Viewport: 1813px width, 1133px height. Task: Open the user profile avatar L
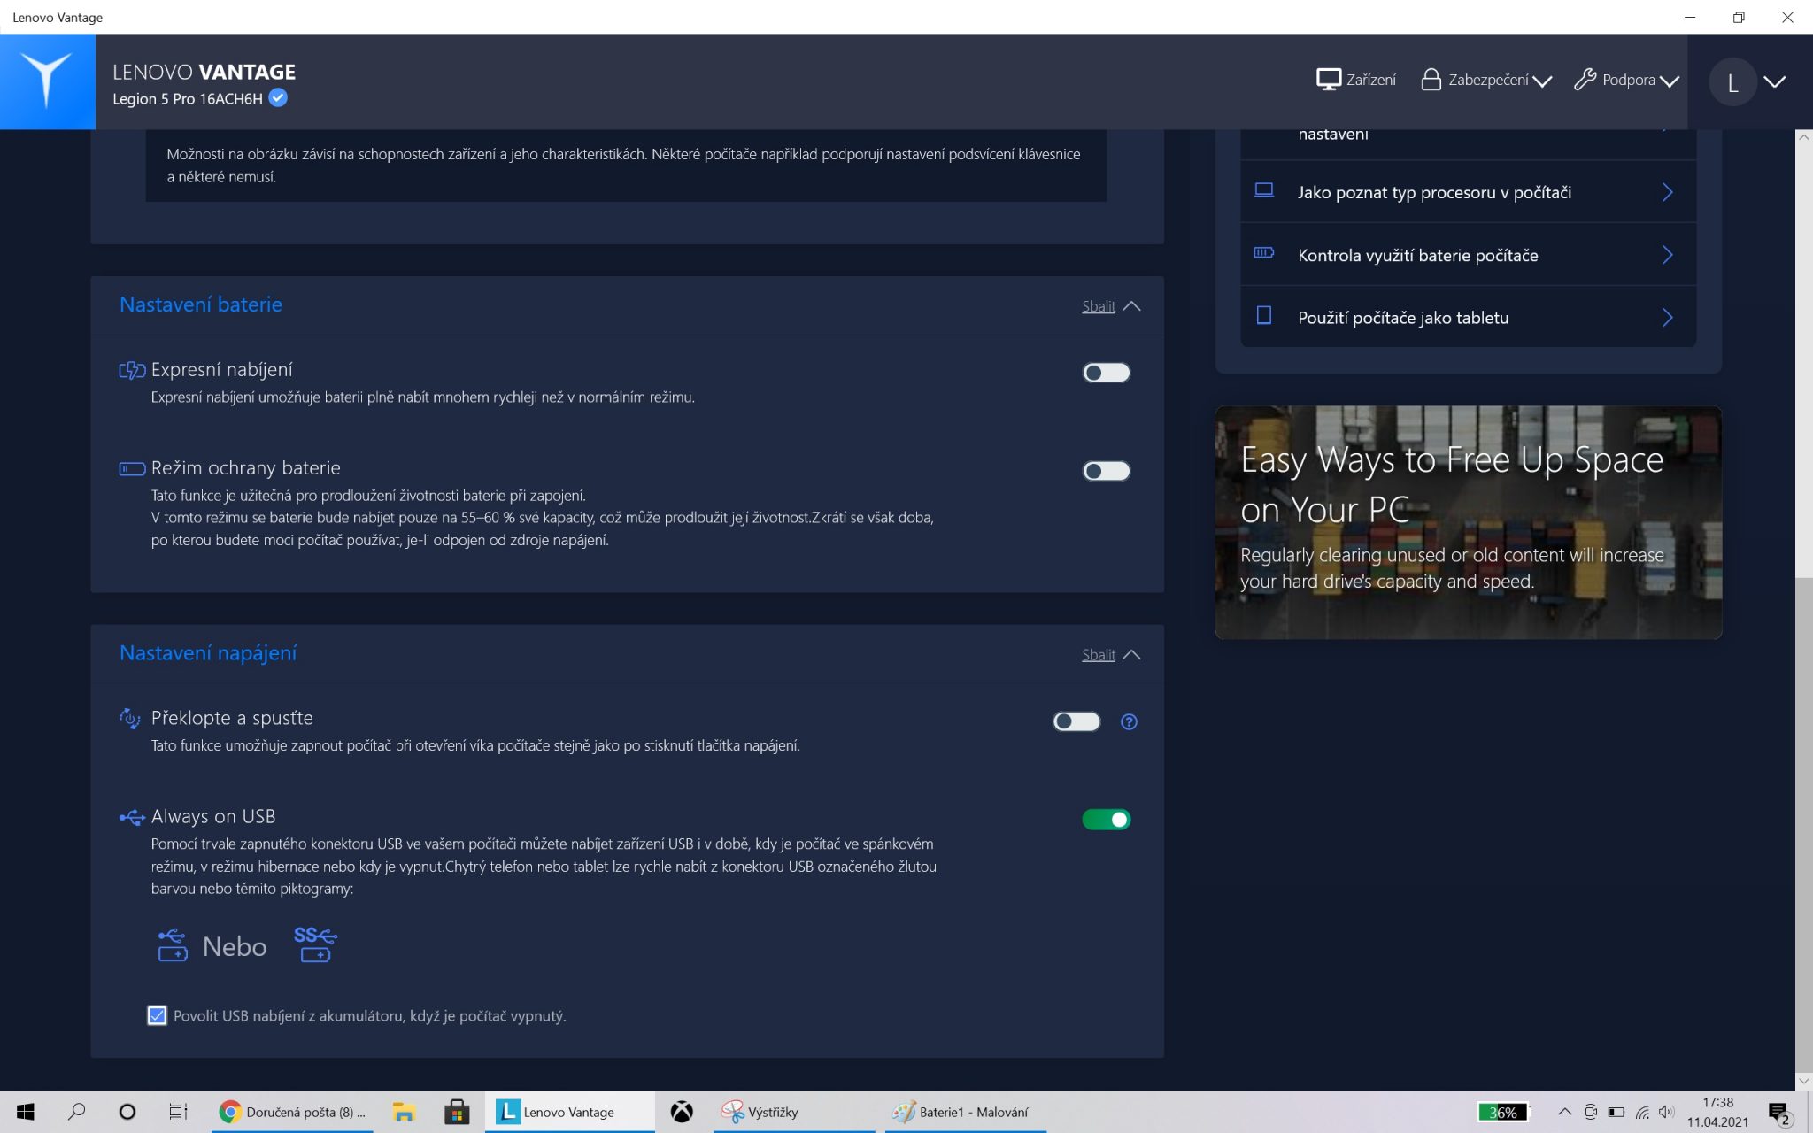(1732, 82)
